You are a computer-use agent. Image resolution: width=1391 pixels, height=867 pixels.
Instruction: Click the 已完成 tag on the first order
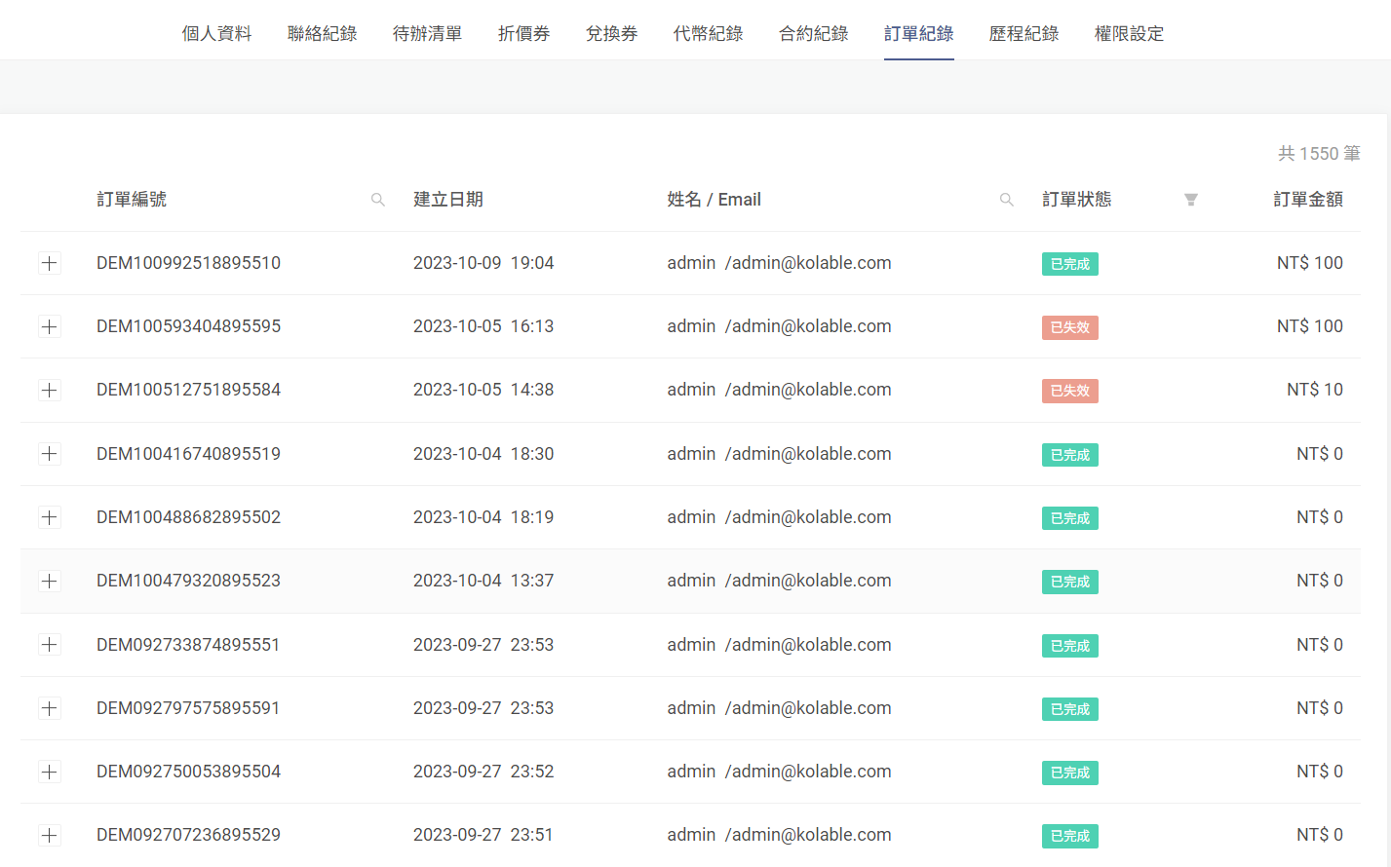(x=1069, y=264)
